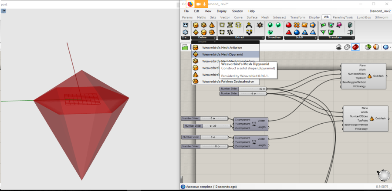Open the Help menu

click(251, 11)
